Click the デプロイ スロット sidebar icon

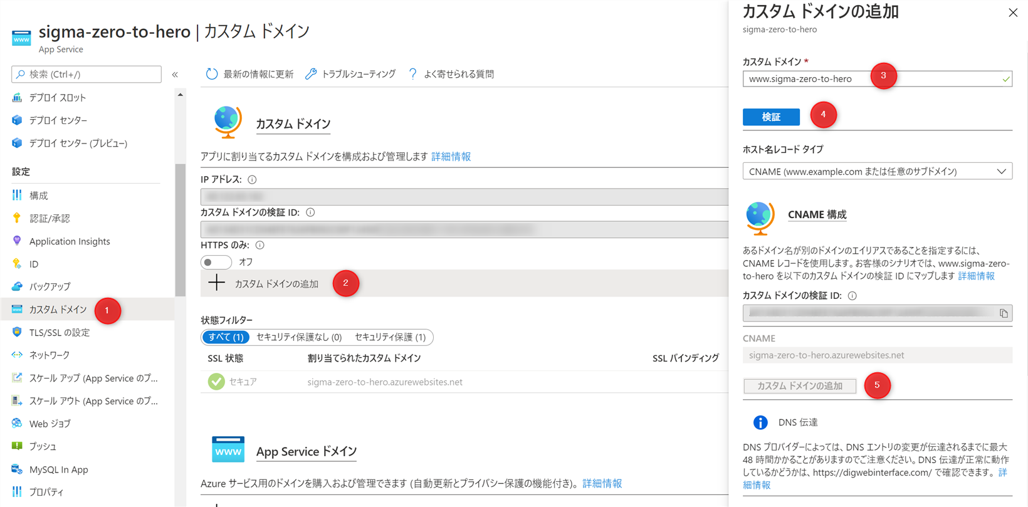click(17, 97)
